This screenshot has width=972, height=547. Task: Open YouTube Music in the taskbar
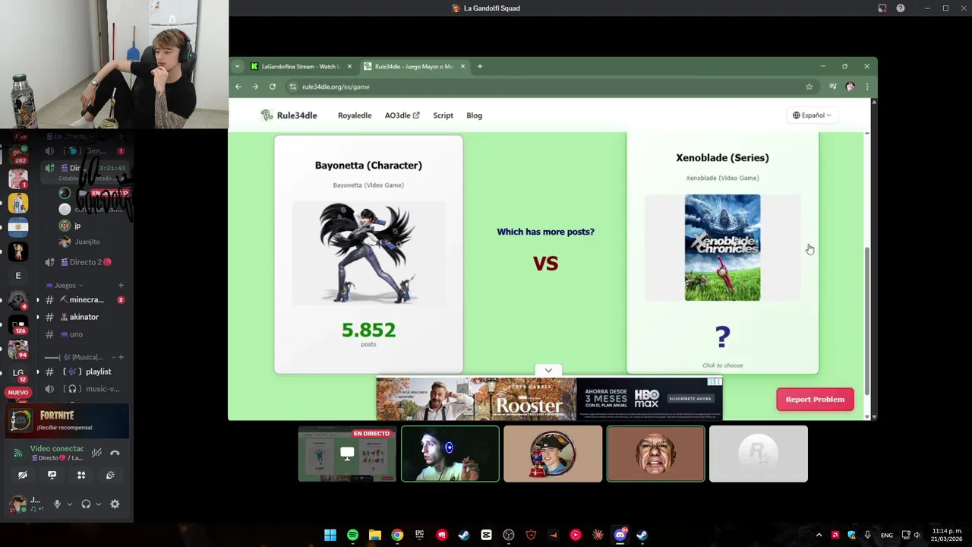click(x=576, y=535)
